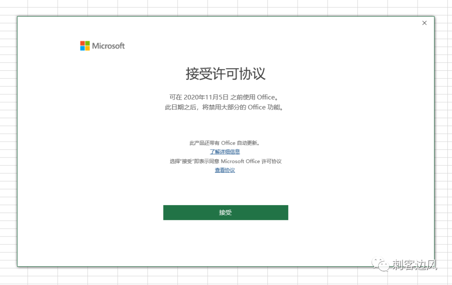Open the 了解详细信息 link
Image resolution: width=452 pixels, height=285 pixels.
[225, 152]
